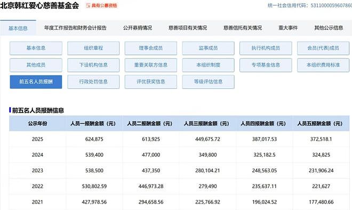This screenshot has height=210, width=352.
Task: Click the 监事成员 button
Action: [x=209, y=48]
